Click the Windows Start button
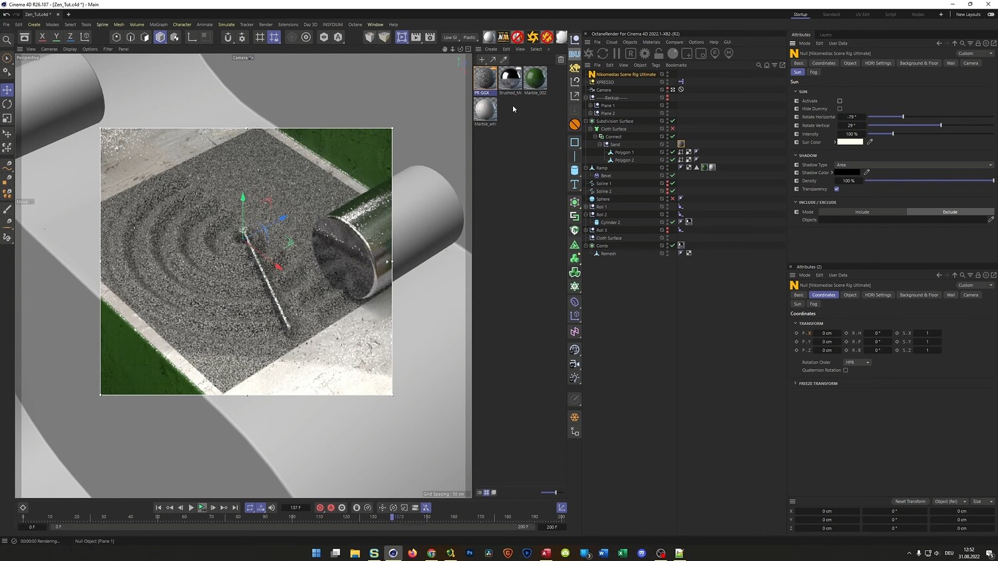This screenshot has height=561, width=998. (x=316, y=553)
